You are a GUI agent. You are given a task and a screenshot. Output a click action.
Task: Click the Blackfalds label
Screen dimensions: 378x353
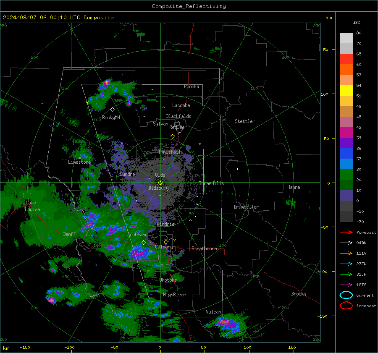(x=178, y=116)
